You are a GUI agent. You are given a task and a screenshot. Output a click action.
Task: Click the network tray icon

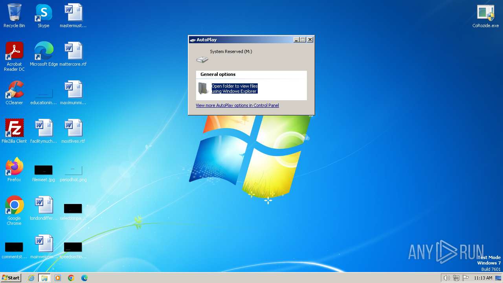tap(456, 278)
